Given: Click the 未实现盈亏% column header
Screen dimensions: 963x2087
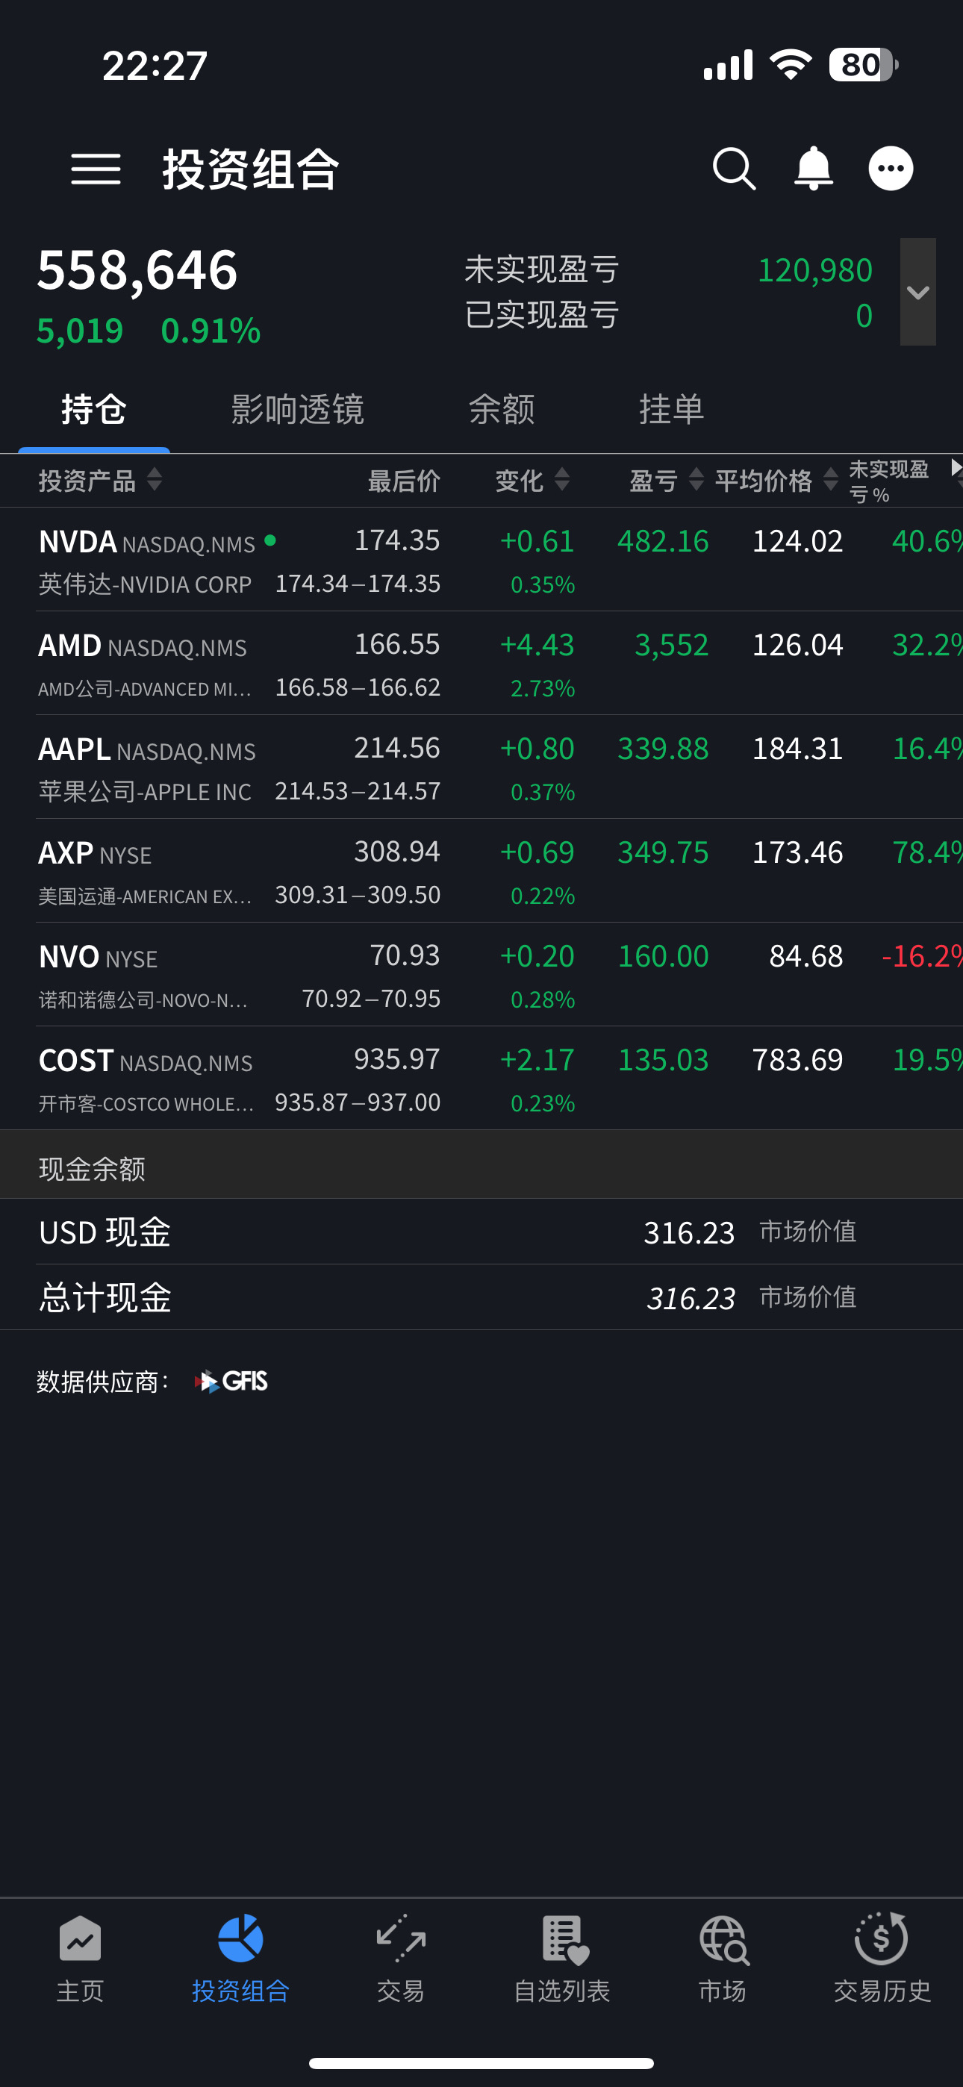Looking at the screenshot, I should click(888, 481).
